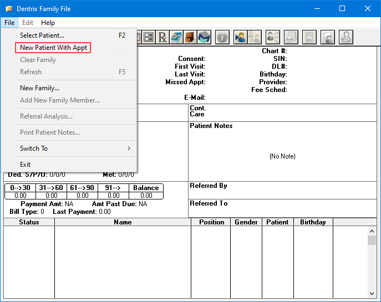Click the list-view icon left of Rx
Viewport: 381px width, 302px height.
pos(149,37)
